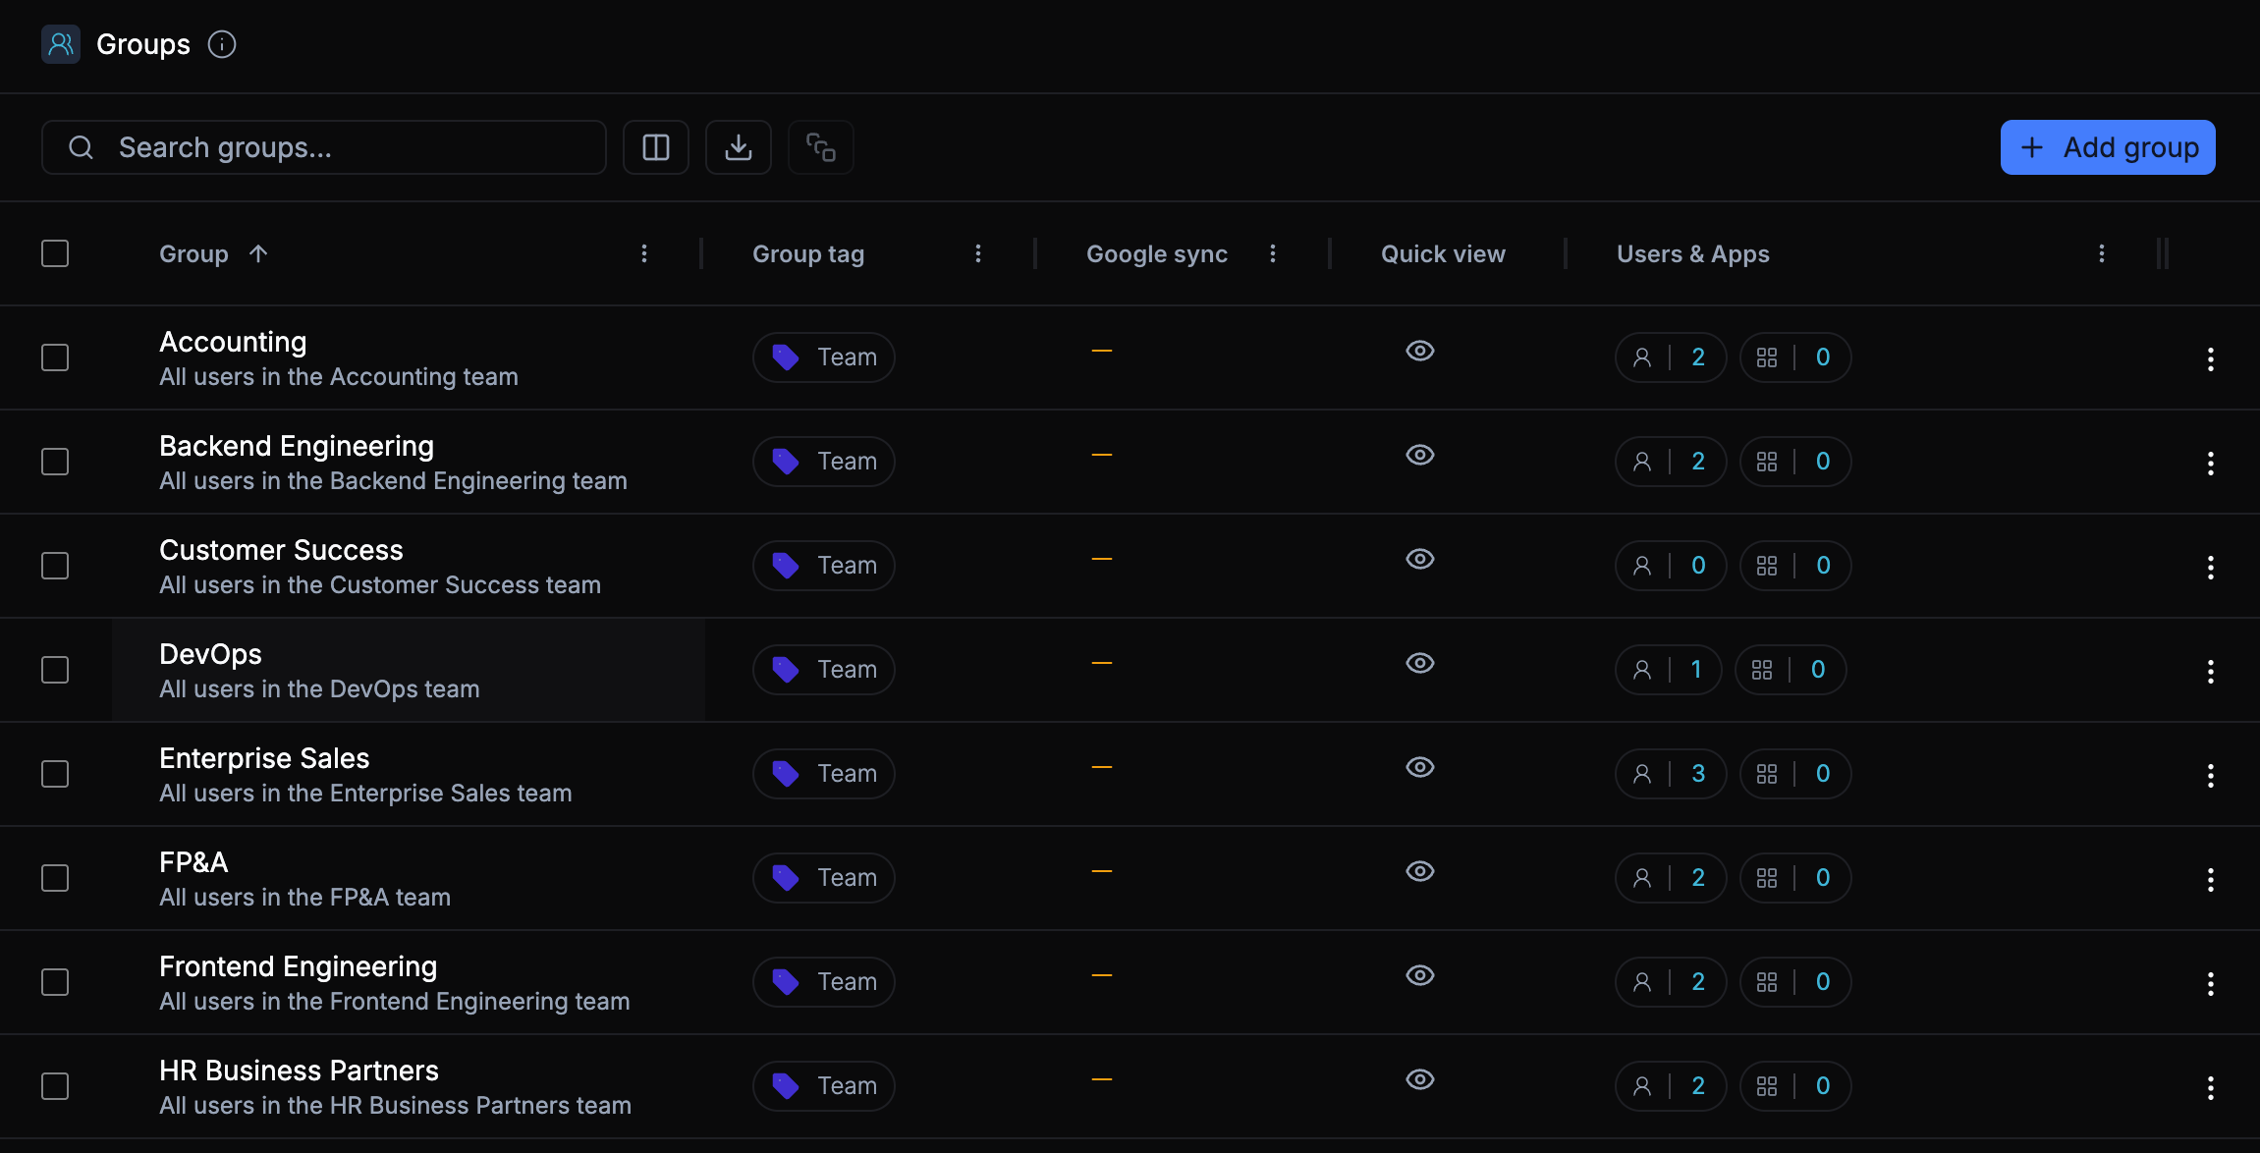This screenshot has width=2260, height=1153.
Task: Click the export groups download icon
Action: pyautogui.click(x=739, y=147)
